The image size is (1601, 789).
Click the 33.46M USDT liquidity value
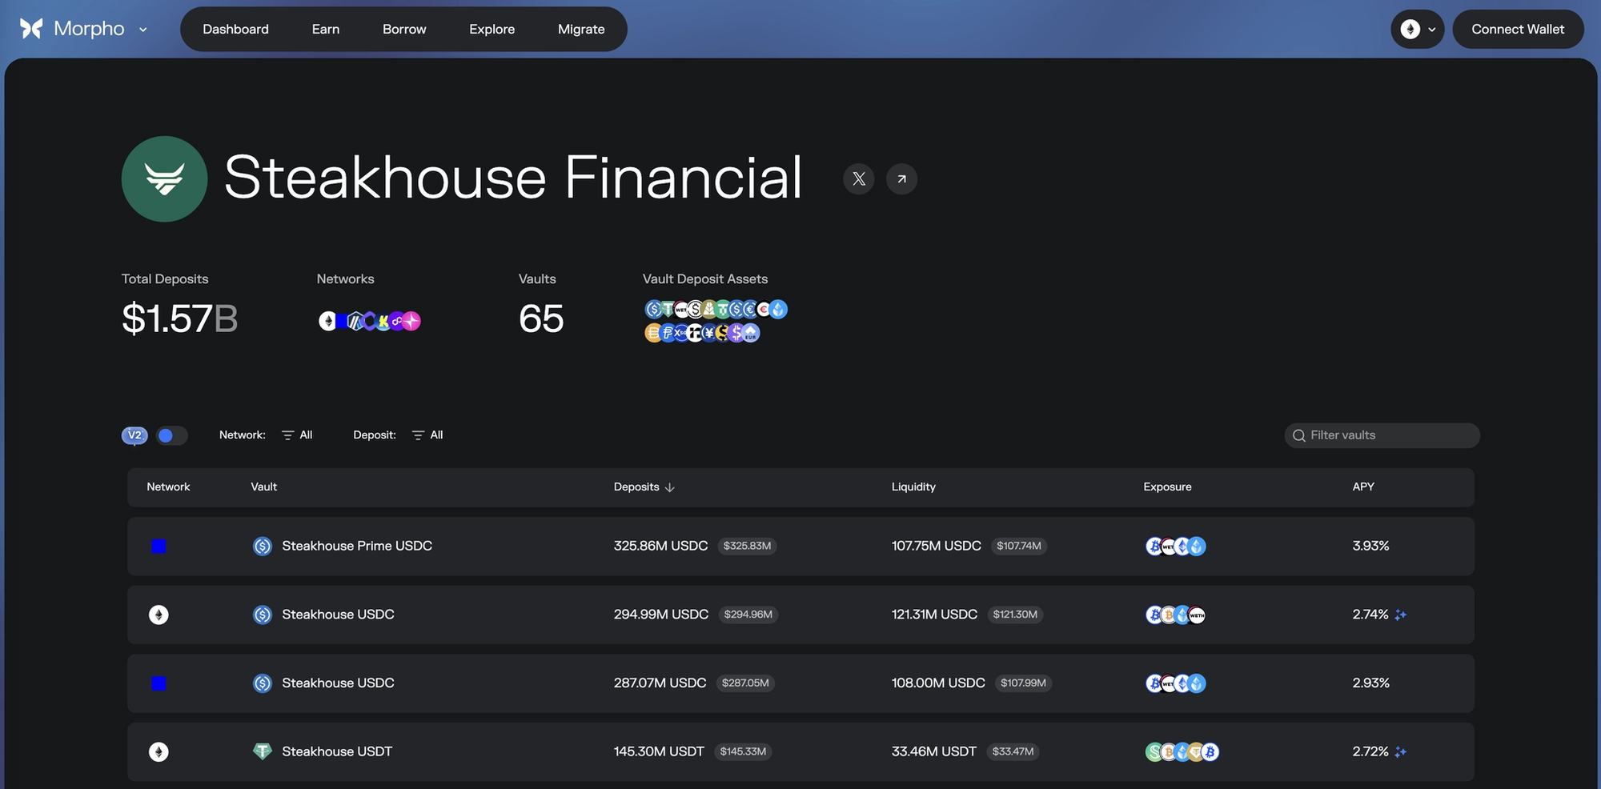[934, 752]
